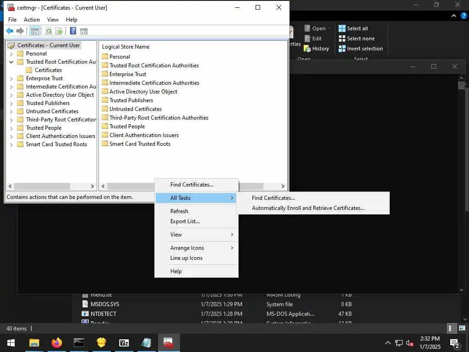Expand the Personal tree node
This screenshot has width=469, height=352.
11,54
